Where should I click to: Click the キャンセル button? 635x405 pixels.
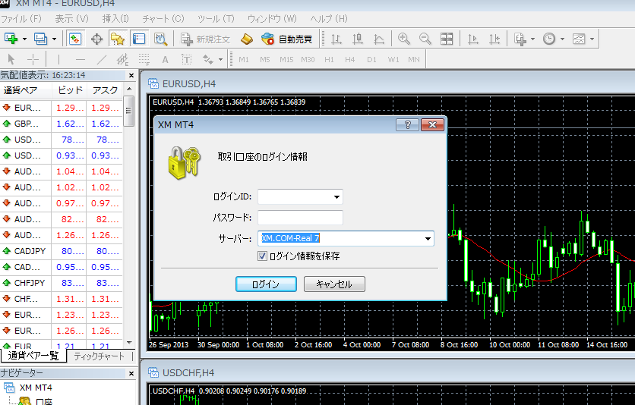pyautogui.click(x=334, y=284)
